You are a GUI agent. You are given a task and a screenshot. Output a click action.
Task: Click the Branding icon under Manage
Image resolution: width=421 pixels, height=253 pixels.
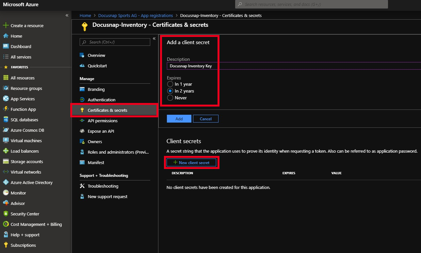(82, 89)
